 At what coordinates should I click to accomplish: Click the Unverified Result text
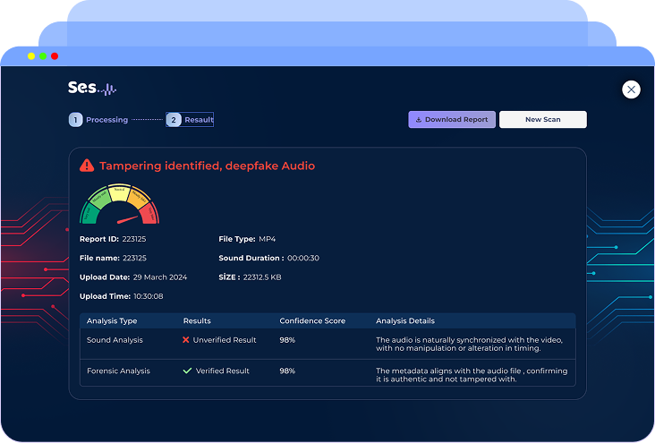click(225, 340)
